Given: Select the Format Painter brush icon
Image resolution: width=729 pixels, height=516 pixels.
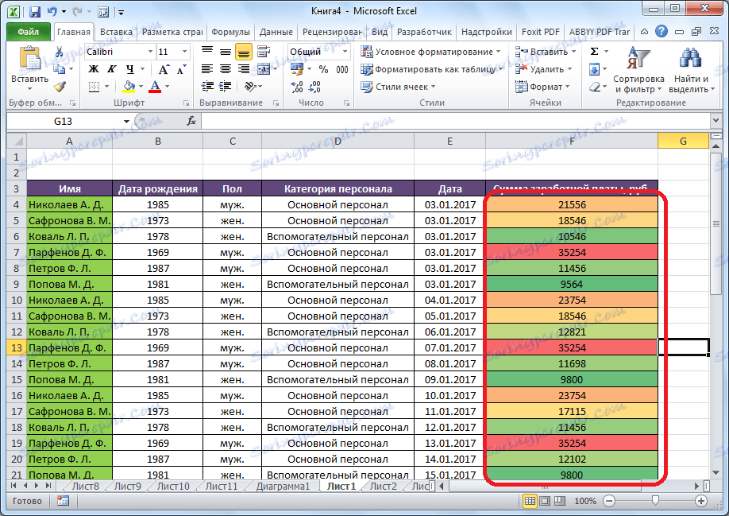Looking at the screenshot, I should pyautogui.click(x=60, y=87).
